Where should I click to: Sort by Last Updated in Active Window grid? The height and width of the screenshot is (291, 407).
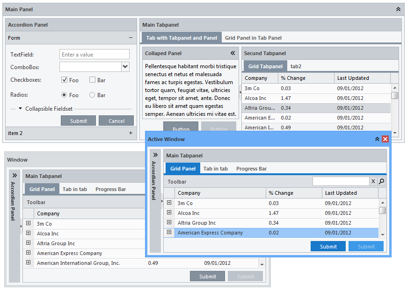[x=350, y=193]
